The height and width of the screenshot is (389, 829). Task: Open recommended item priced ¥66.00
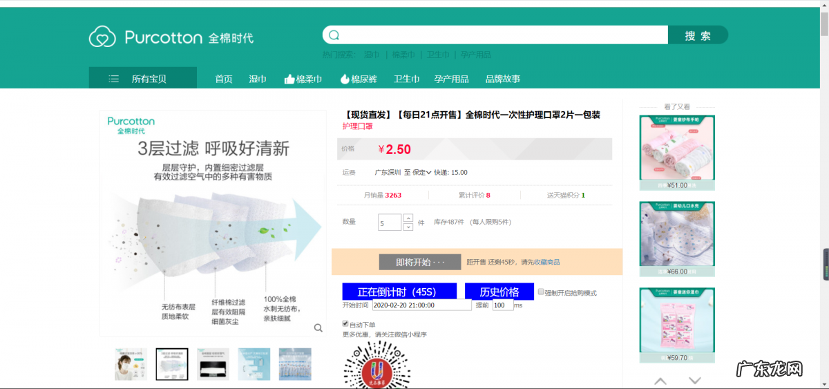[x=677, y=238]
